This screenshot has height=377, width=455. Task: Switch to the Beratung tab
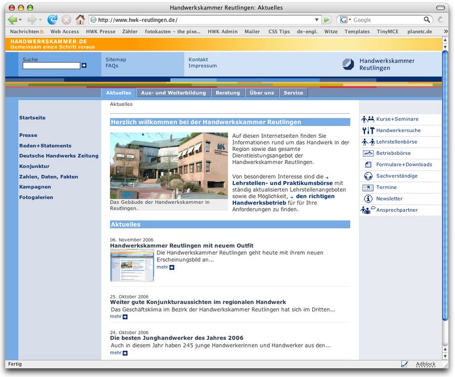click(x=227, y=93)
